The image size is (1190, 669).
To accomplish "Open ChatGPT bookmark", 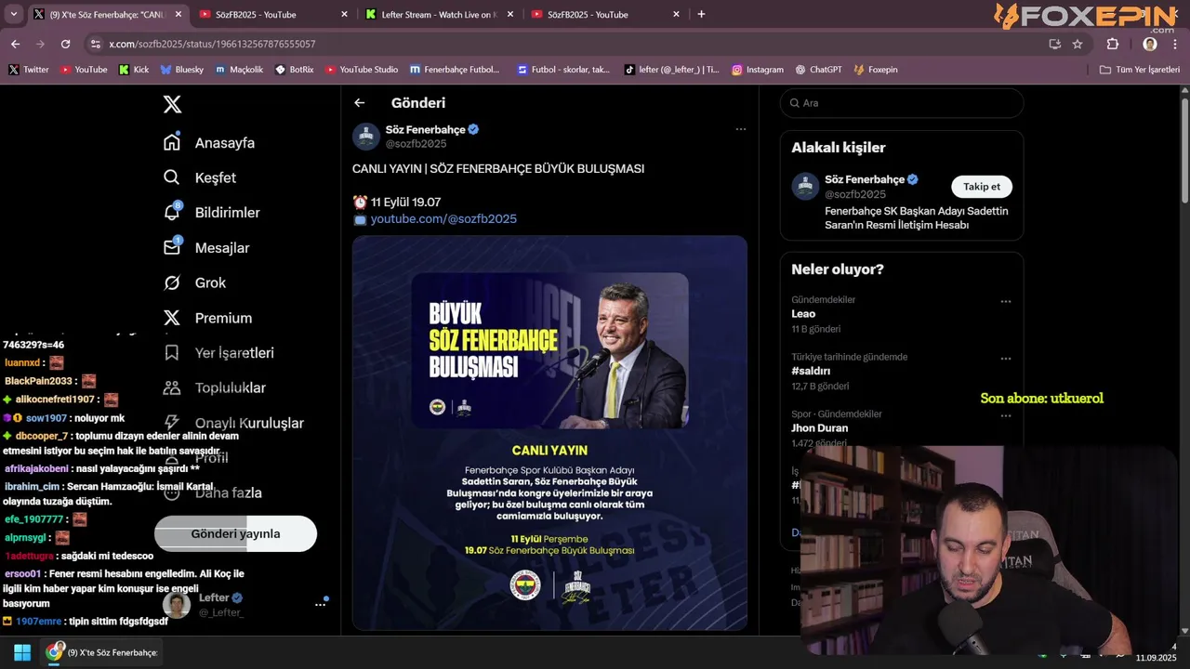I will tap(819, 70).
